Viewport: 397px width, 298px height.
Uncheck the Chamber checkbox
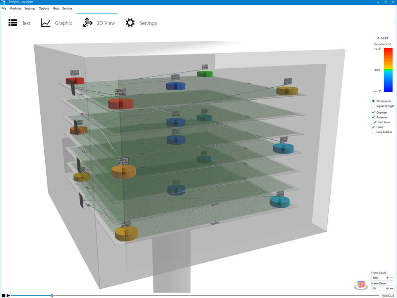point(373,113)
